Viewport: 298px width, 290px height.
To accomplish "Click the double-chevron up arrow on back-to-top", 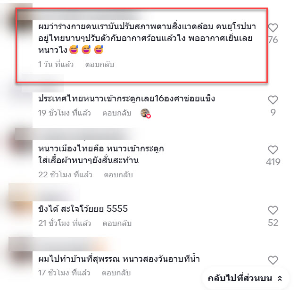I will click(x=280, y=278).
